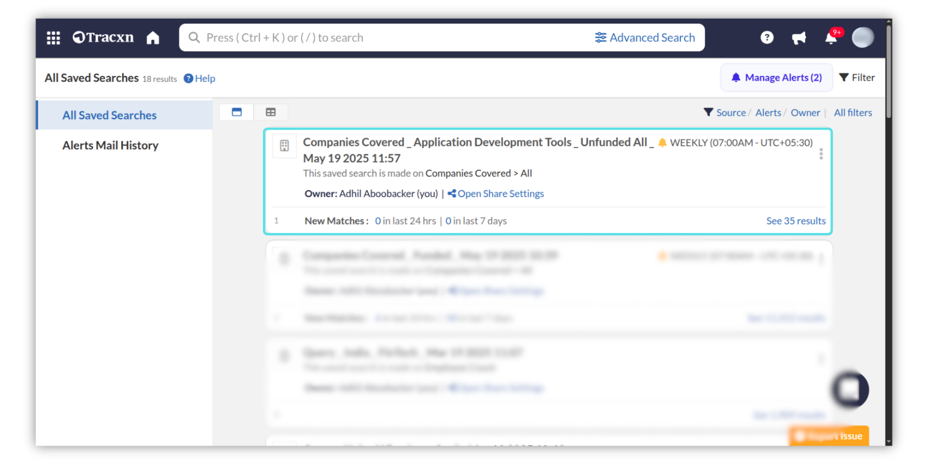
Task: Focus the top search input field
Action: 387,38
